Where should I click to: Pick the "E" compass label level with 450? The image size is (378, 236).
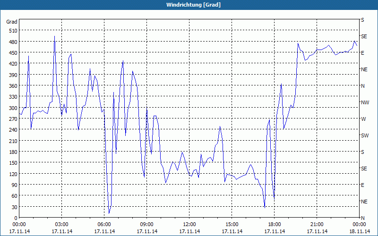(x=362, y=53)
